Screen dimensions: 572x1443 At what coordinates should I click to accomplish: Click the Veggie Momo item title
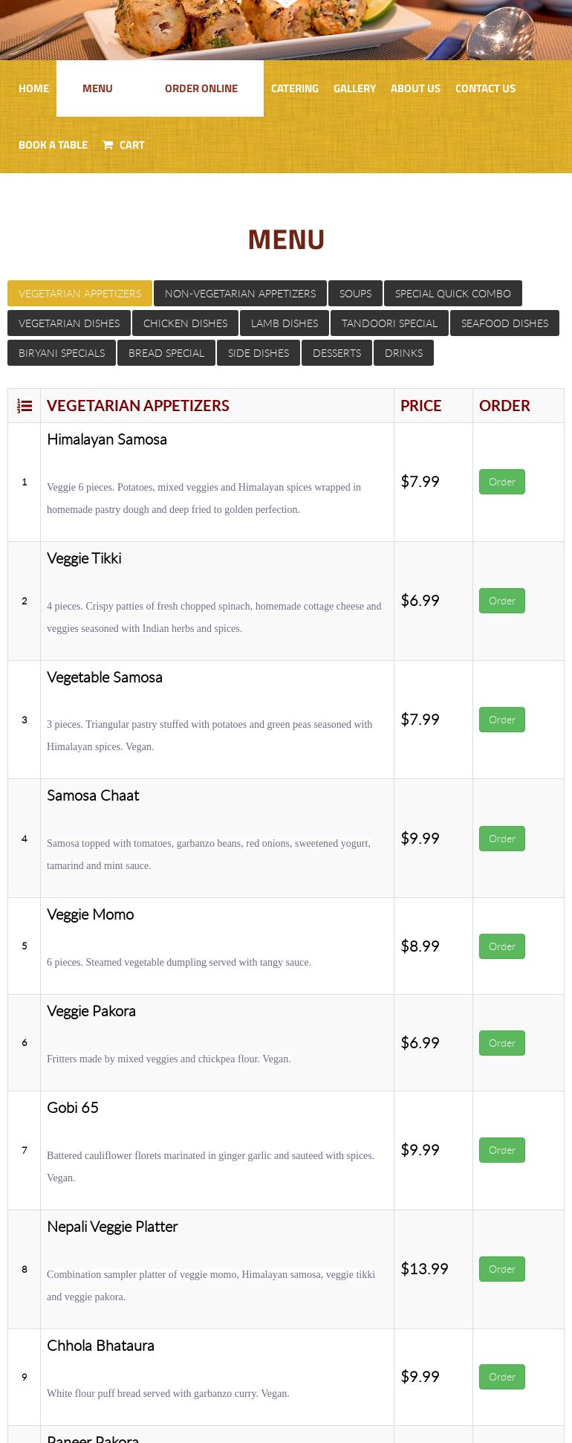pyautogui.click(x=90, y=914)
